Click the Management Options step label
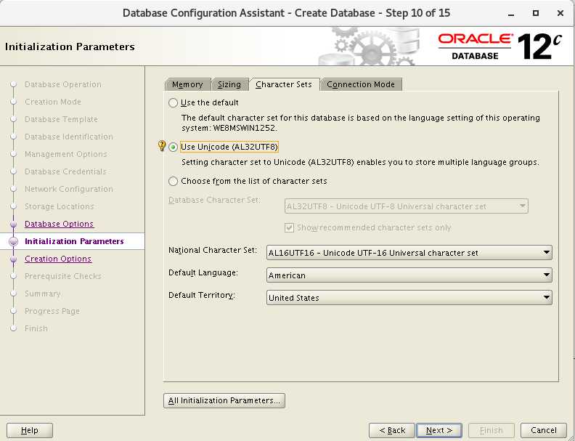Image resolution: width=575 pixels, height=441 pixels. click(66, 154)
